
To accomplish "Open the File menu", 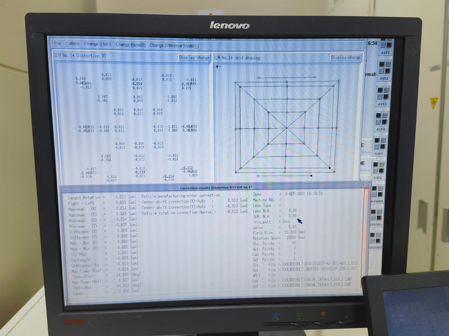I will coord(57,44).
